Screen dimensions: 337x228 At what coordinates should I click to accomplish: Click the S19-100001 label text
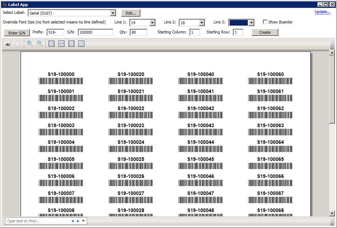click(x=61, y=91)
